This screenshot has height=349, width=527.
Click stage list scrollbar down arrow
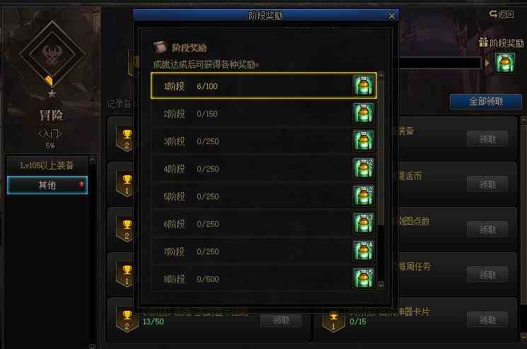pos(381,285)
